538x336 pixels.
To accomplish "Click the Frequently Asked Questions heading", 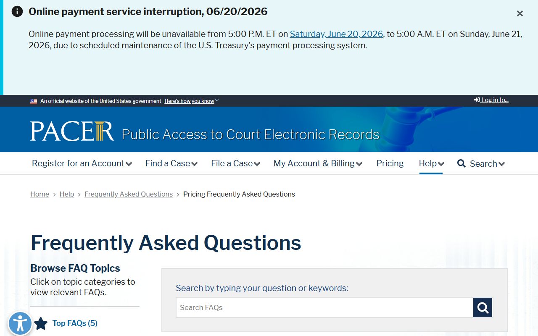I will click(166, 243).
